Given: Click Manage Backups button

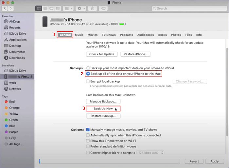Looking at the screenshot, I should point(103,101).
